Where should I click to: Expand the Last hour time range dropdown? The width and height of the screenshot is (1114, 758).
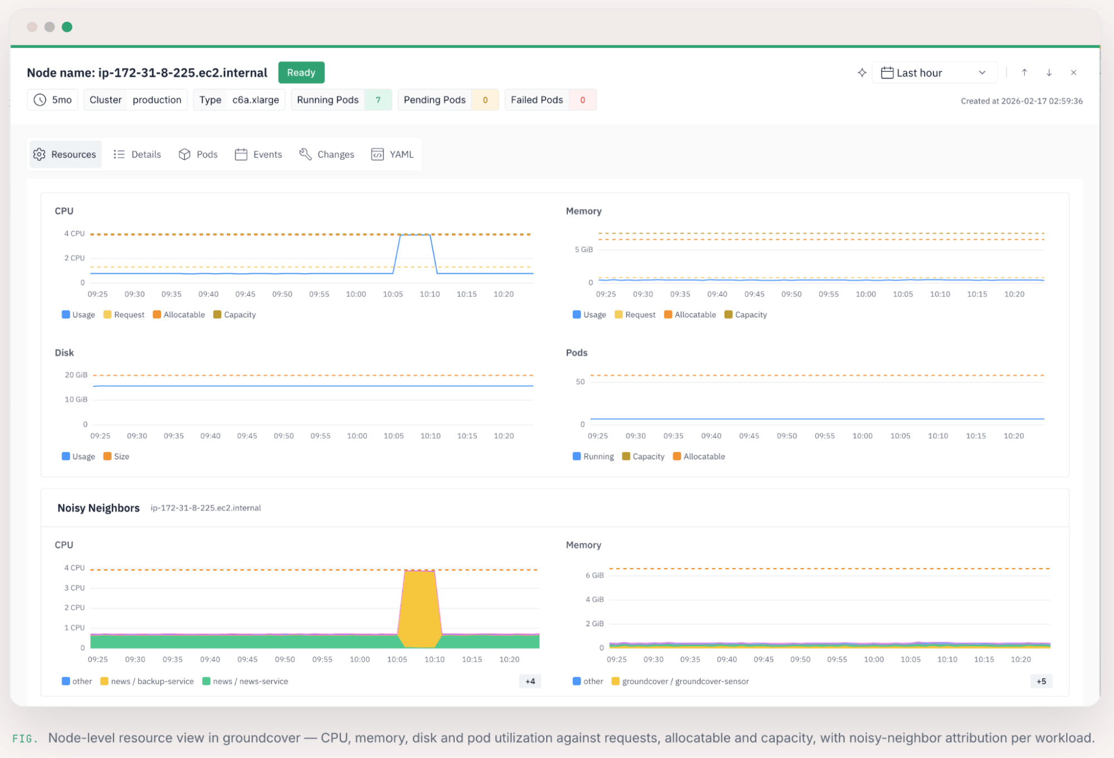(x=934, y=73)
